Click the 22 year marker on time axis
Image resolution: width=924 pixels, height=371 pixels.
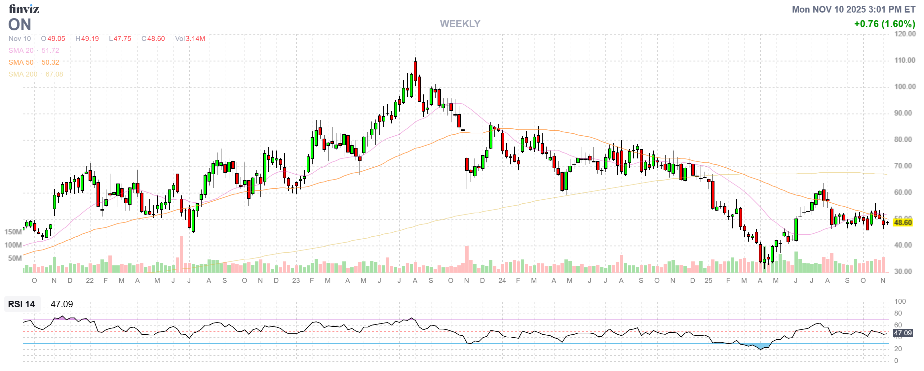[x=90, y=281]
